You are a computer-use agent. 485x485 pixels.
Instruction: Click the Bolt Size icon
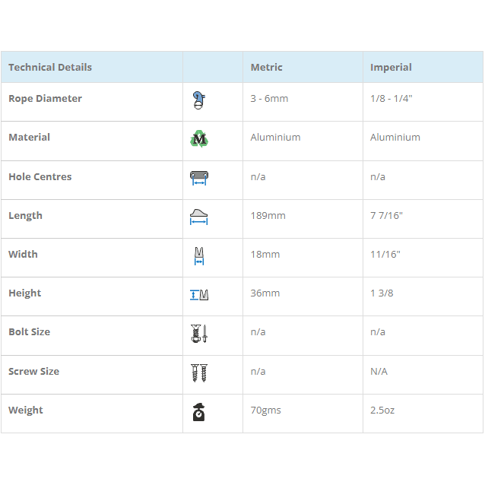click(199, 333)
